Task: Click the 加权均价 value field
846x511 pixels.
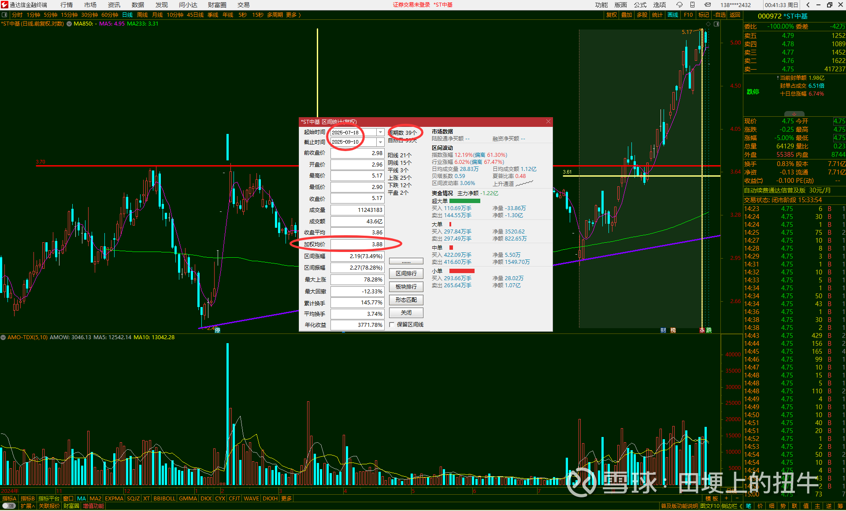Action: [x=357, y=244]
